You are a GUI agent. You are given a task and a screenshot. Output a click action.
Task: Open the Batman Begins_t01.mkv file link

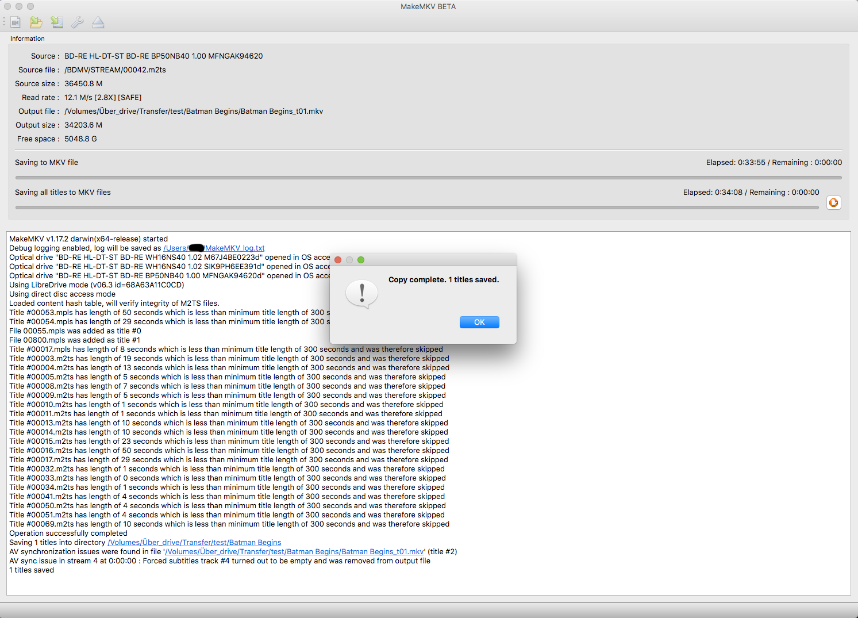tap(294, 551)
